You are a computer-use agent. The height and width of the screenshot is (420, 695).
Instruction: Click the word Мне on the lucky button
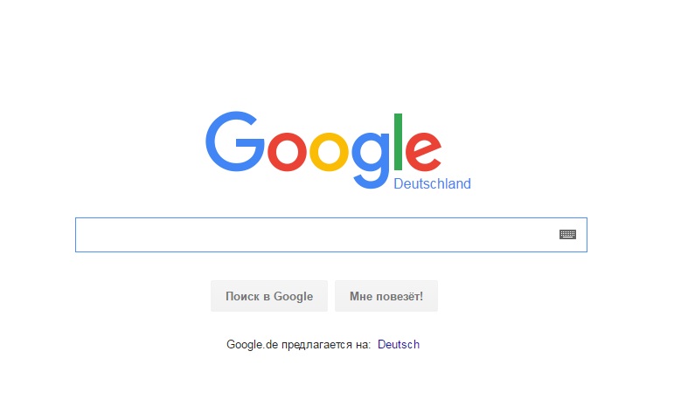(361, 296)
